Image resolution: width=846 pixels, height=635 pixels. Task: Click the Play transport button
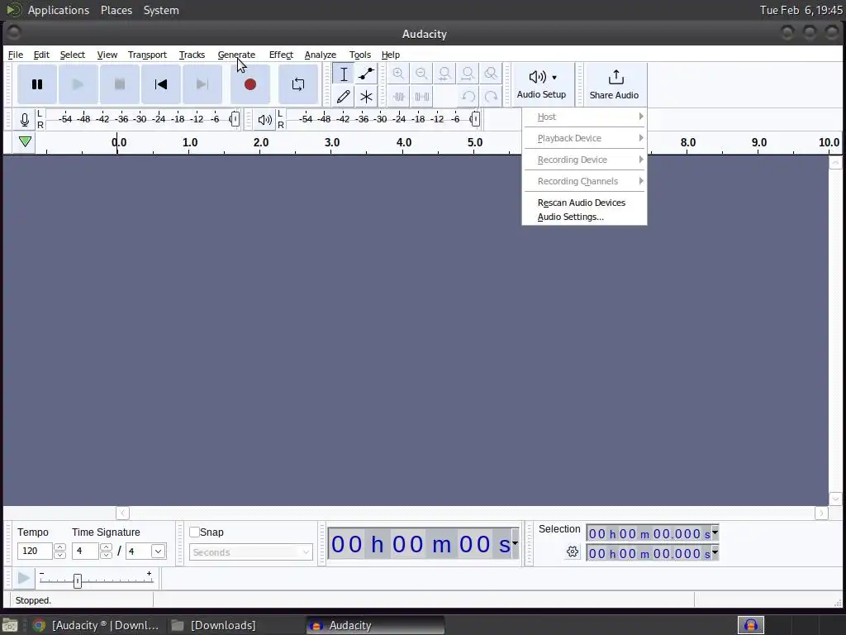pyautogui.click(x=78, y=84)
